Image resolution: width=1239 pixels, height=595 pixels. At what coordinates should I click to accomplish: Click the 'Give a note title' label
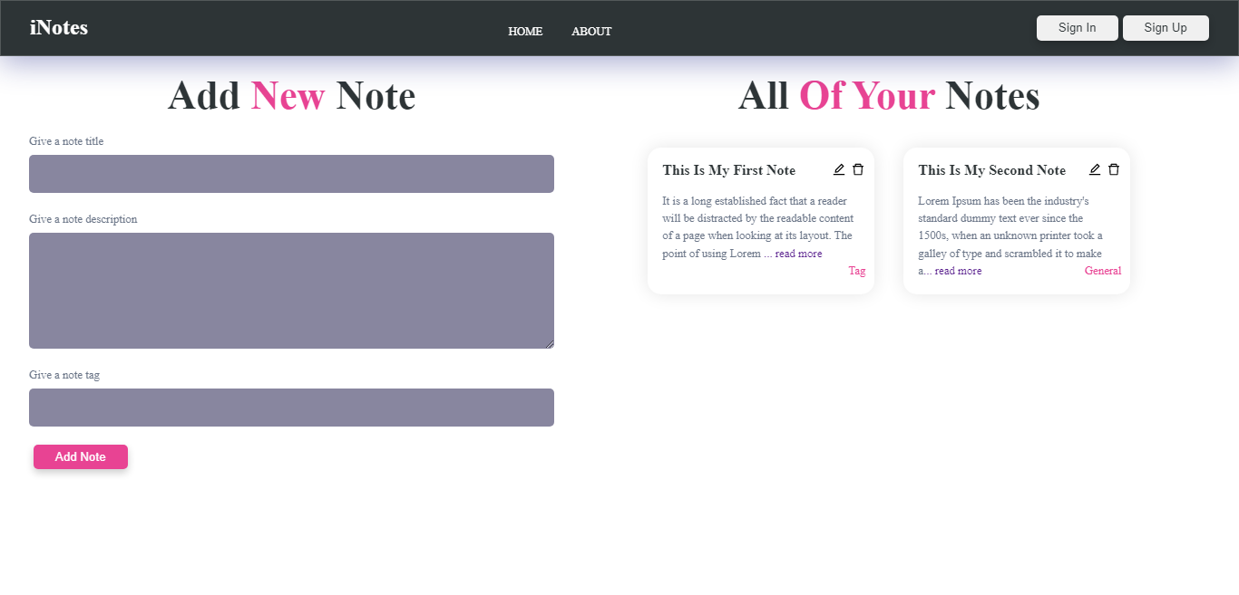66,141
